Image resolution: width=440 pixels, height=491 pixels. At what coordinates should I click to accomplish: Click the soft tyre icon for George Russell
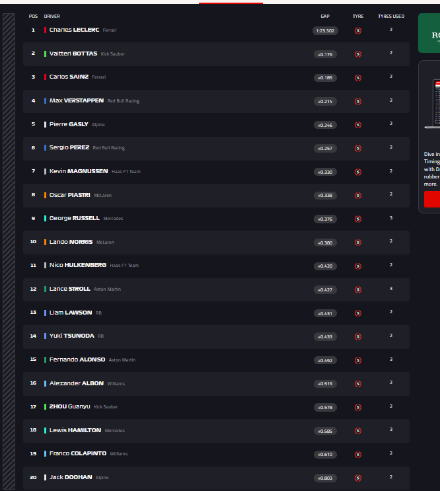click(358, 219)
